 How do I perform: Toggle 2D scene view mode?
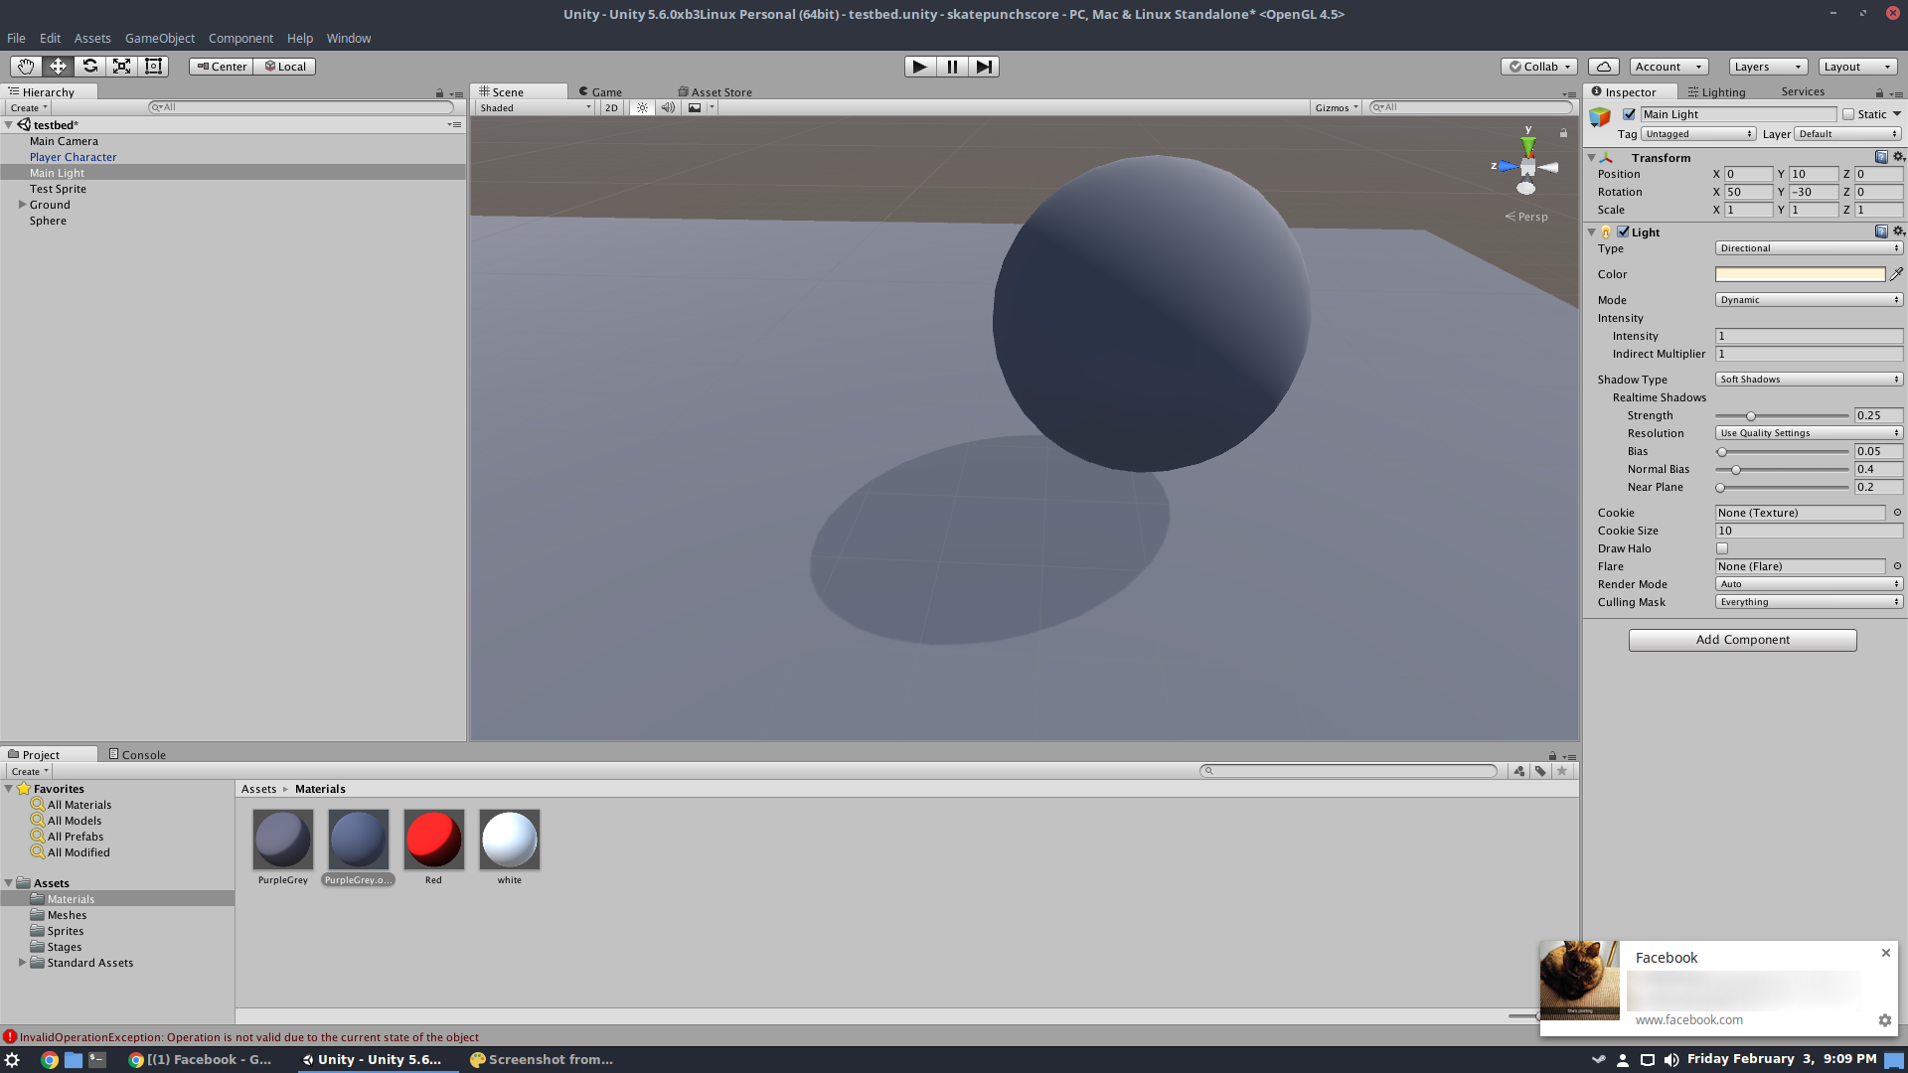(611, 107)
